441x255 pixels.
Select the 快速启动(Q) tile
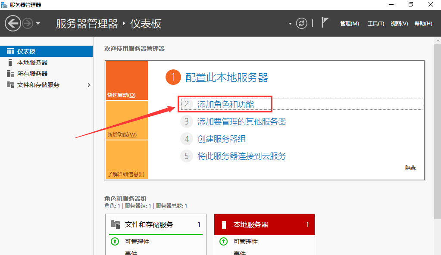(x=127, y=81)
